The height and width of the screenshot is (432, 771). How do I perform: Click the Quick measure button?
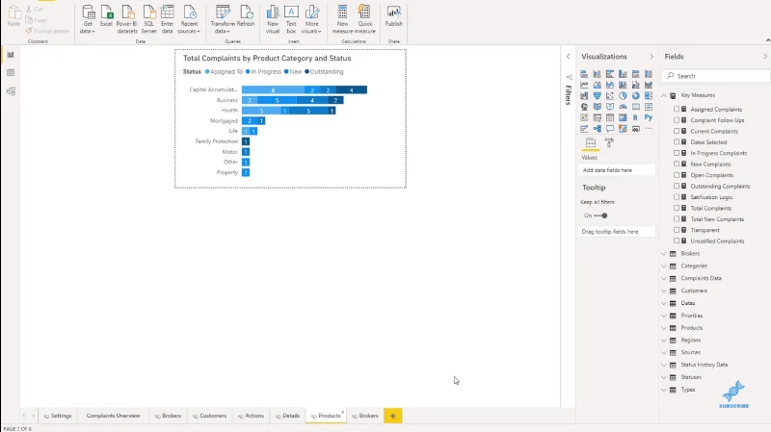point(365,19)
